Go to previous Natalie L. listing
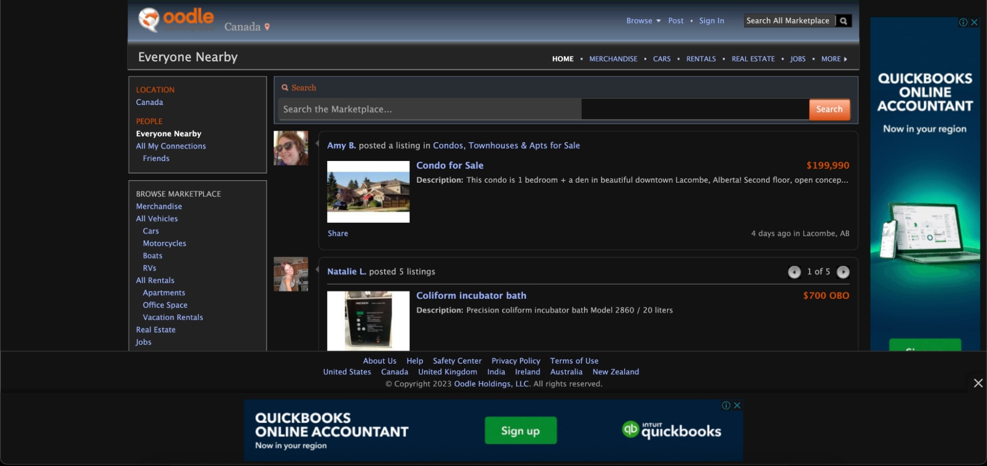987x466 pixels. [x=794, y=272]
